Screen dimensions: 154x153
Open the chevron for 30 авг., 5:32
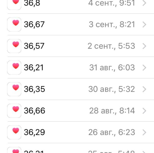pos(144,89)
